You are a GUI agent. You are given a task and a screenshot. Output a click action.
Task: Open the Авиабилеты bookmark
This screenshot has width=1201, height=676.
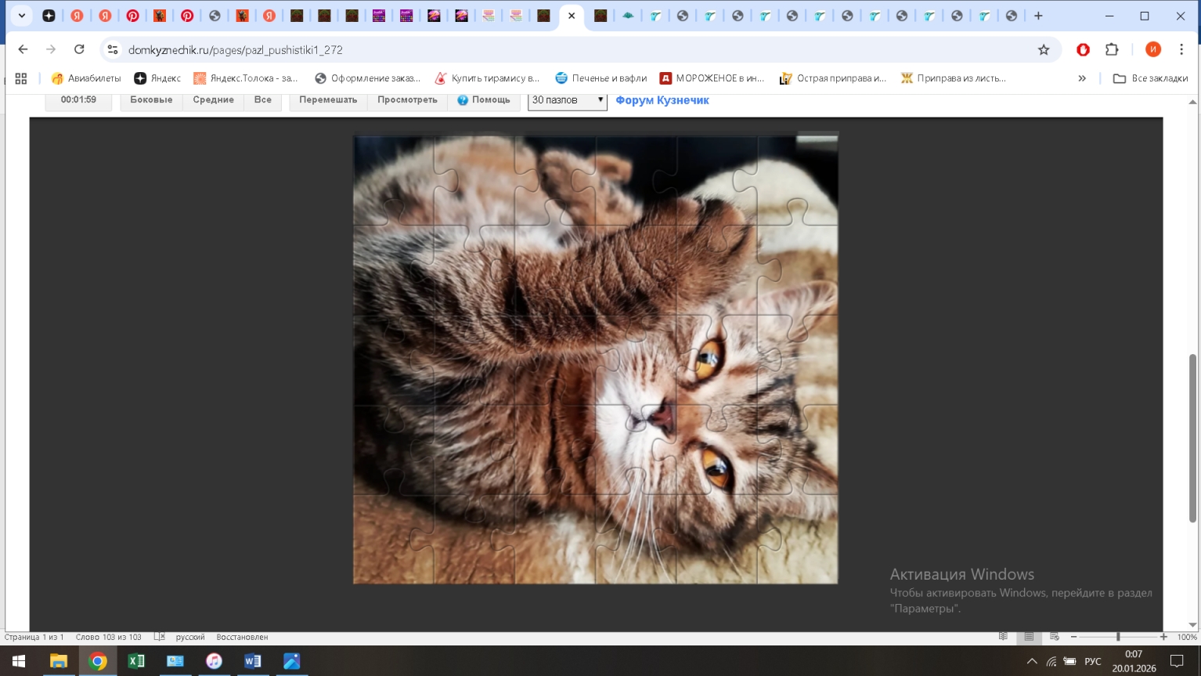click(86, 78)
